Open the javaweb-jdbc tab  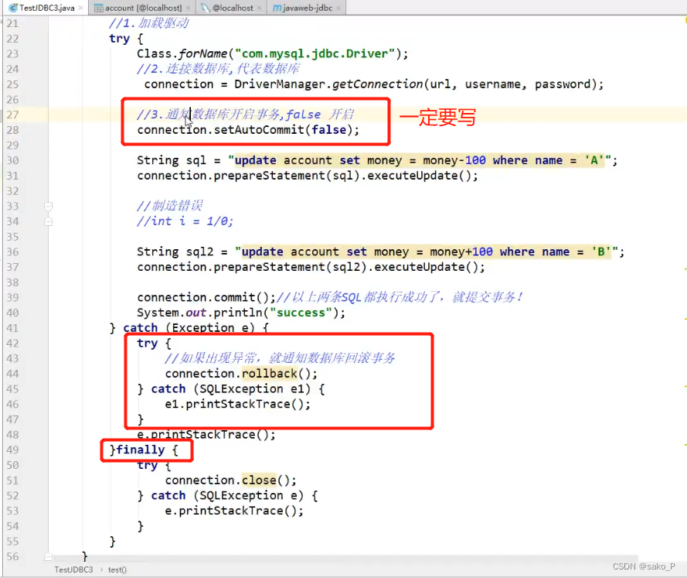[308, 8]
